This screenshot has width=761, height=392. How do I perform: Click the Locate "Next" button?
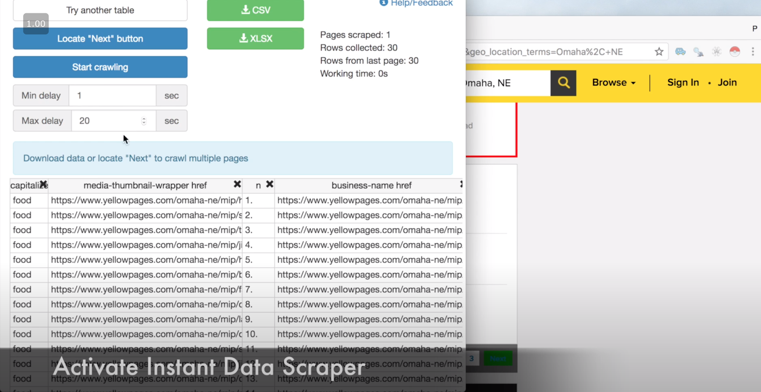click(x=100, y=38)
